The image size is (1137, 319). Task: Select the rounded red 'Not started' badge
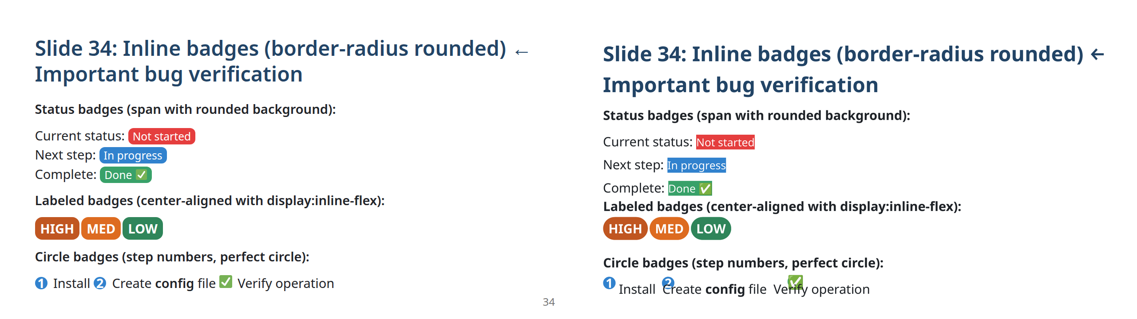(x=162, y=136)
